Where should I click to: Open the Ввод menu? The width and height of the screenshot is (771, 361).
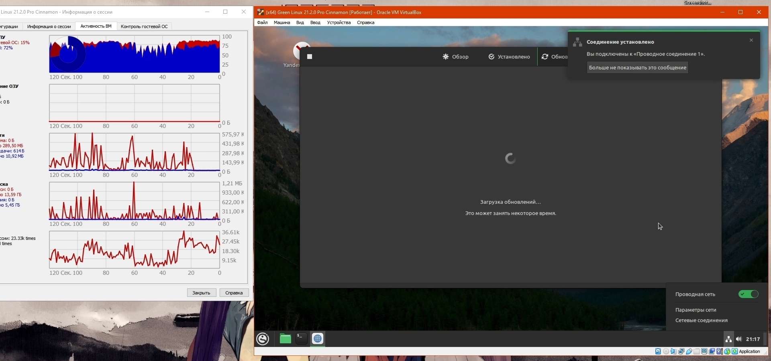[315, 22]
